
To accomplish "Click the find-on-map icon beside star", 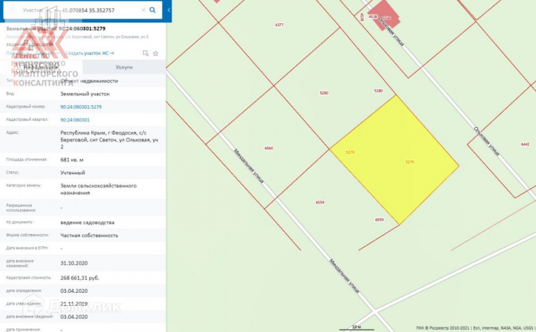I will click(146, 53).
